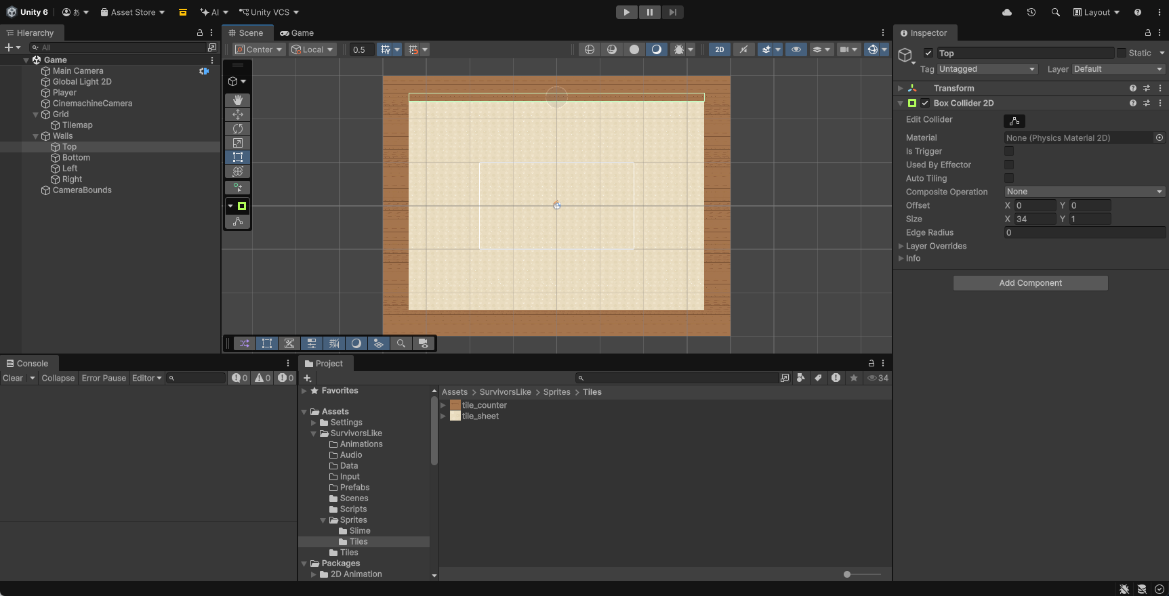Click Sprites in the breadcrumb path
1169x596 pixels.
556,392
